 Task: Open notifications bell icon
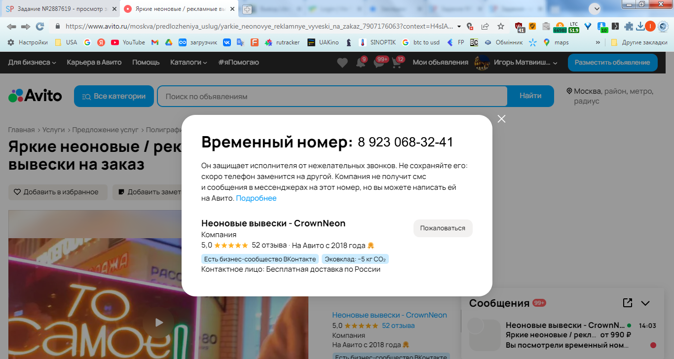pos(361,63)
